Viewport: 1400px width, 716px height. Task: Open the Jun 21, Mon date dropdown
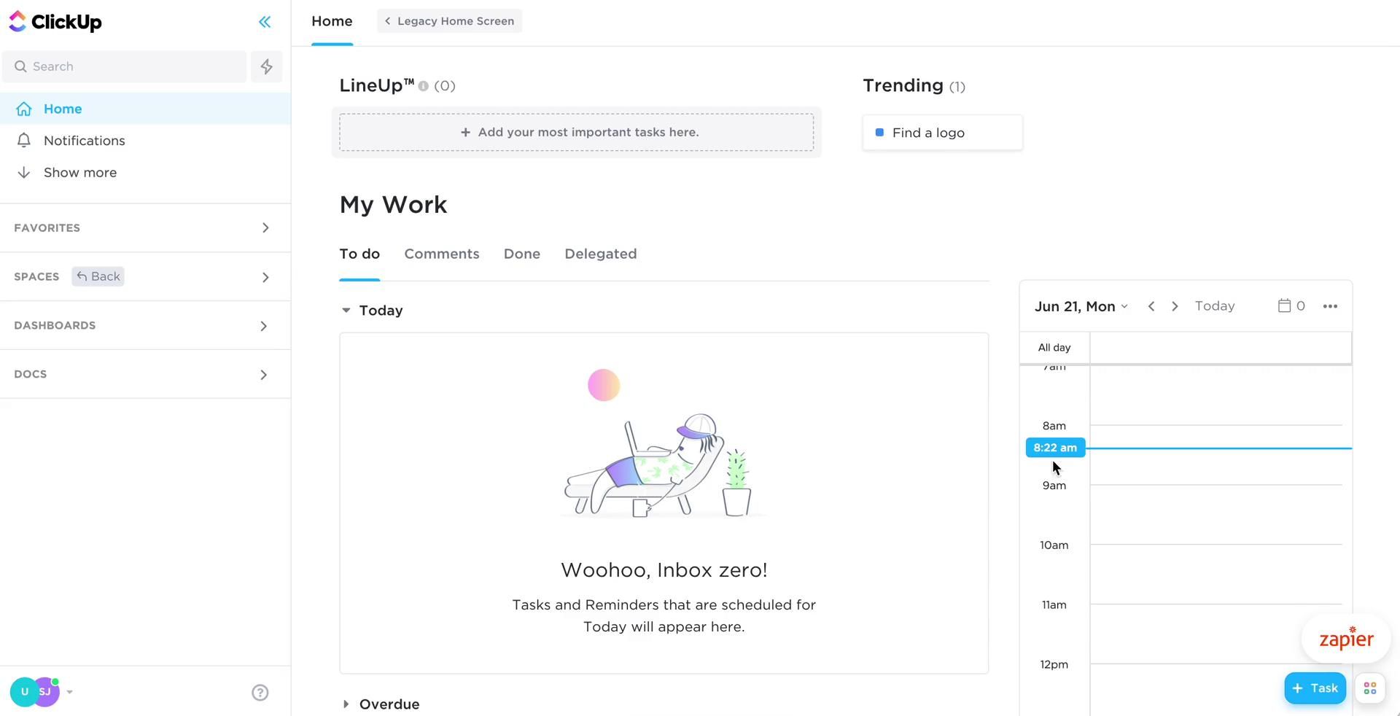(1081, 306)
